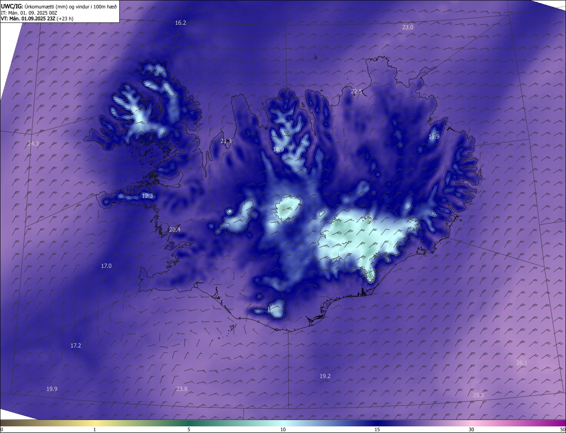Click the color scale tick label 5
Viewport: 566px width, 433px height.
click(x=189, y=429)
